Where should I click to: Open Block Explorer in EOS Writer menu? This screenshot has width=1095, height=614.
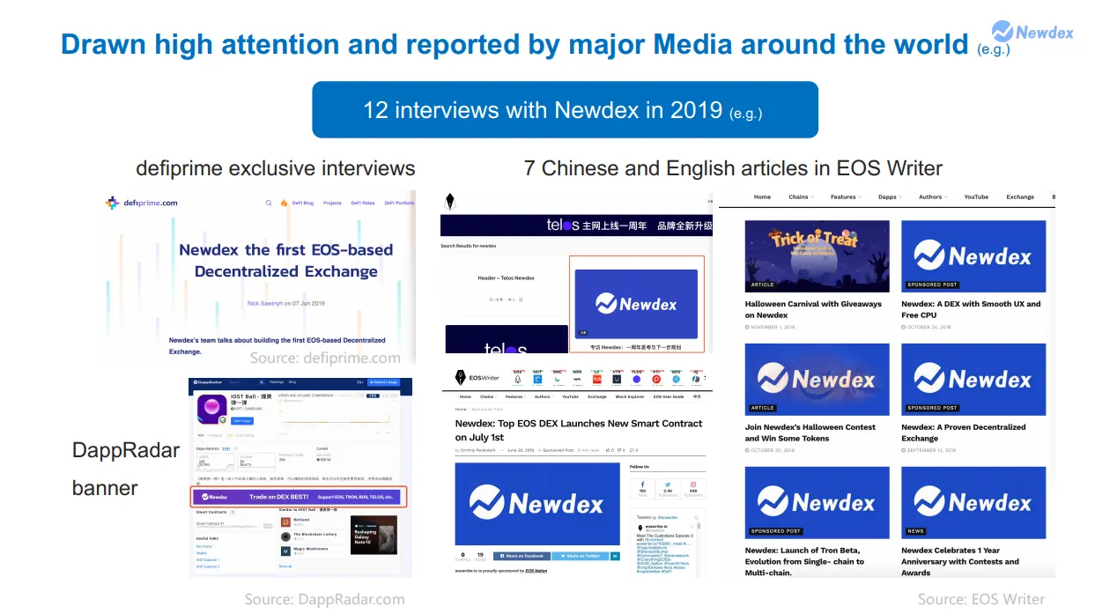tap(630, 396)
